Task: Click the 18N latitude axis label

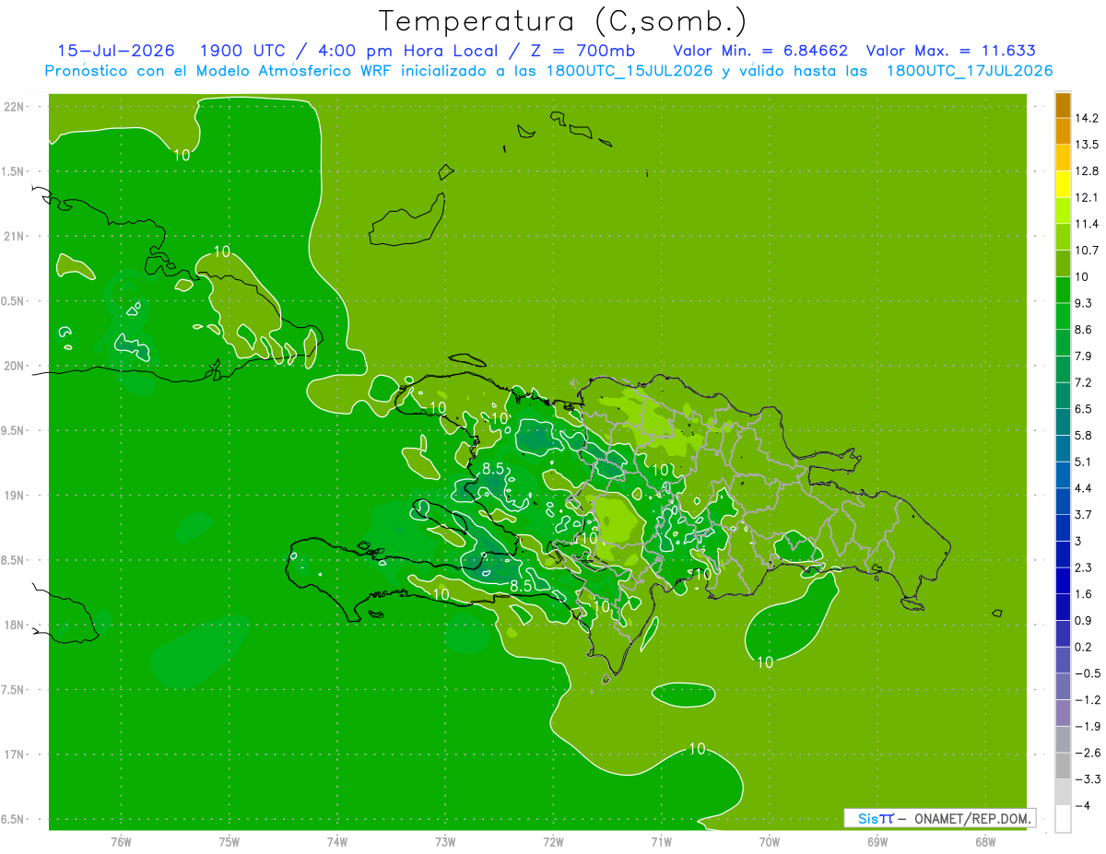Action: click(15, 626)
